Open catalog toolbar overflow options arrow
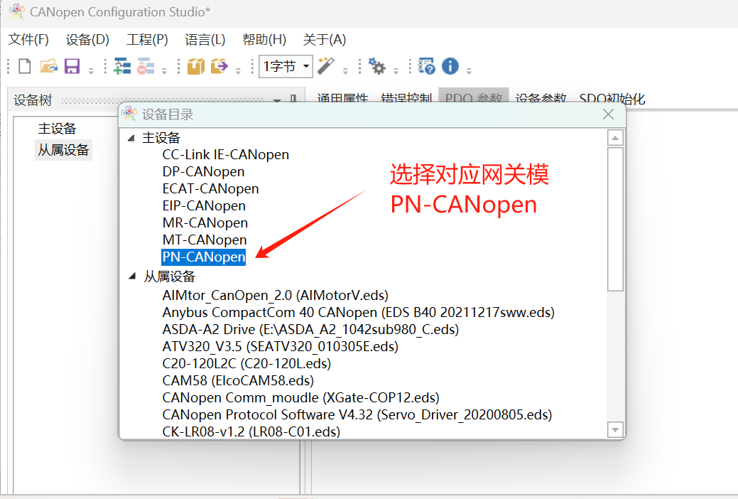 (238, 70)
